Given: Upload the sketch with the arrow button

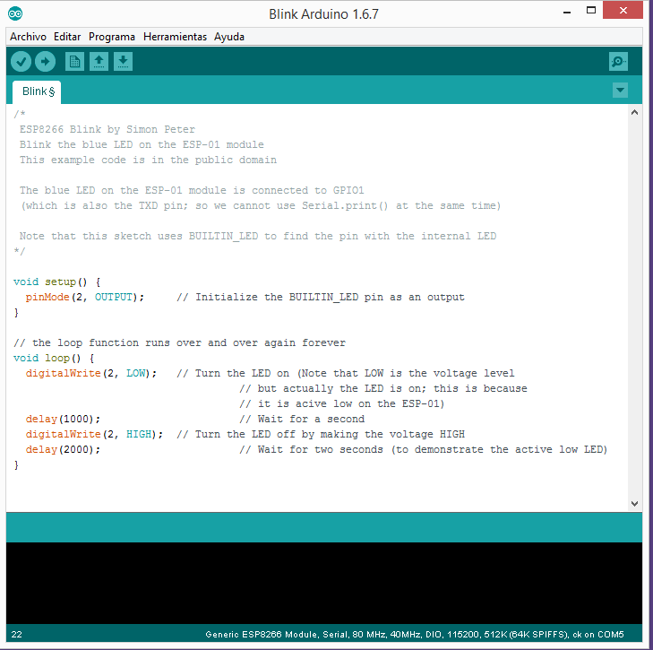Looking at the screenshot, I should tap(45, 62).
